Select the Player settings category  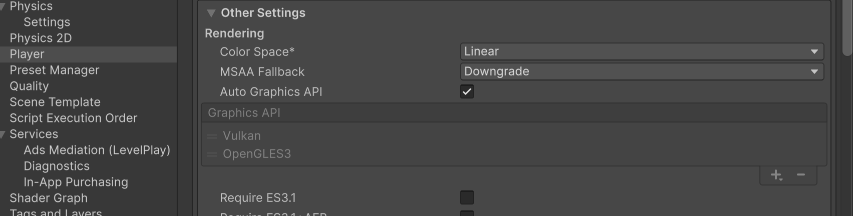(x=27, y=54)
